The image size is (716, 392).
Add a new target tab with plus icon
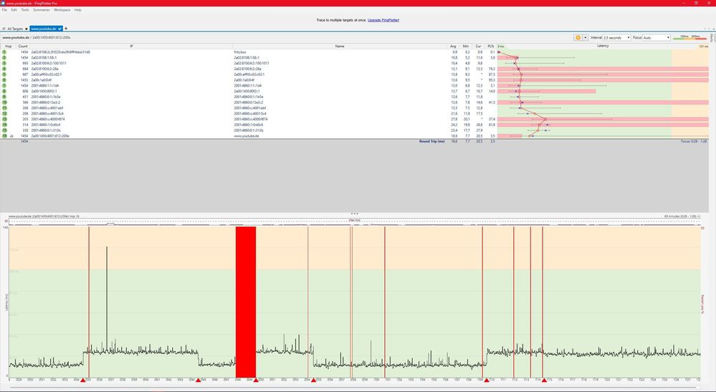(x=66, y=29)
